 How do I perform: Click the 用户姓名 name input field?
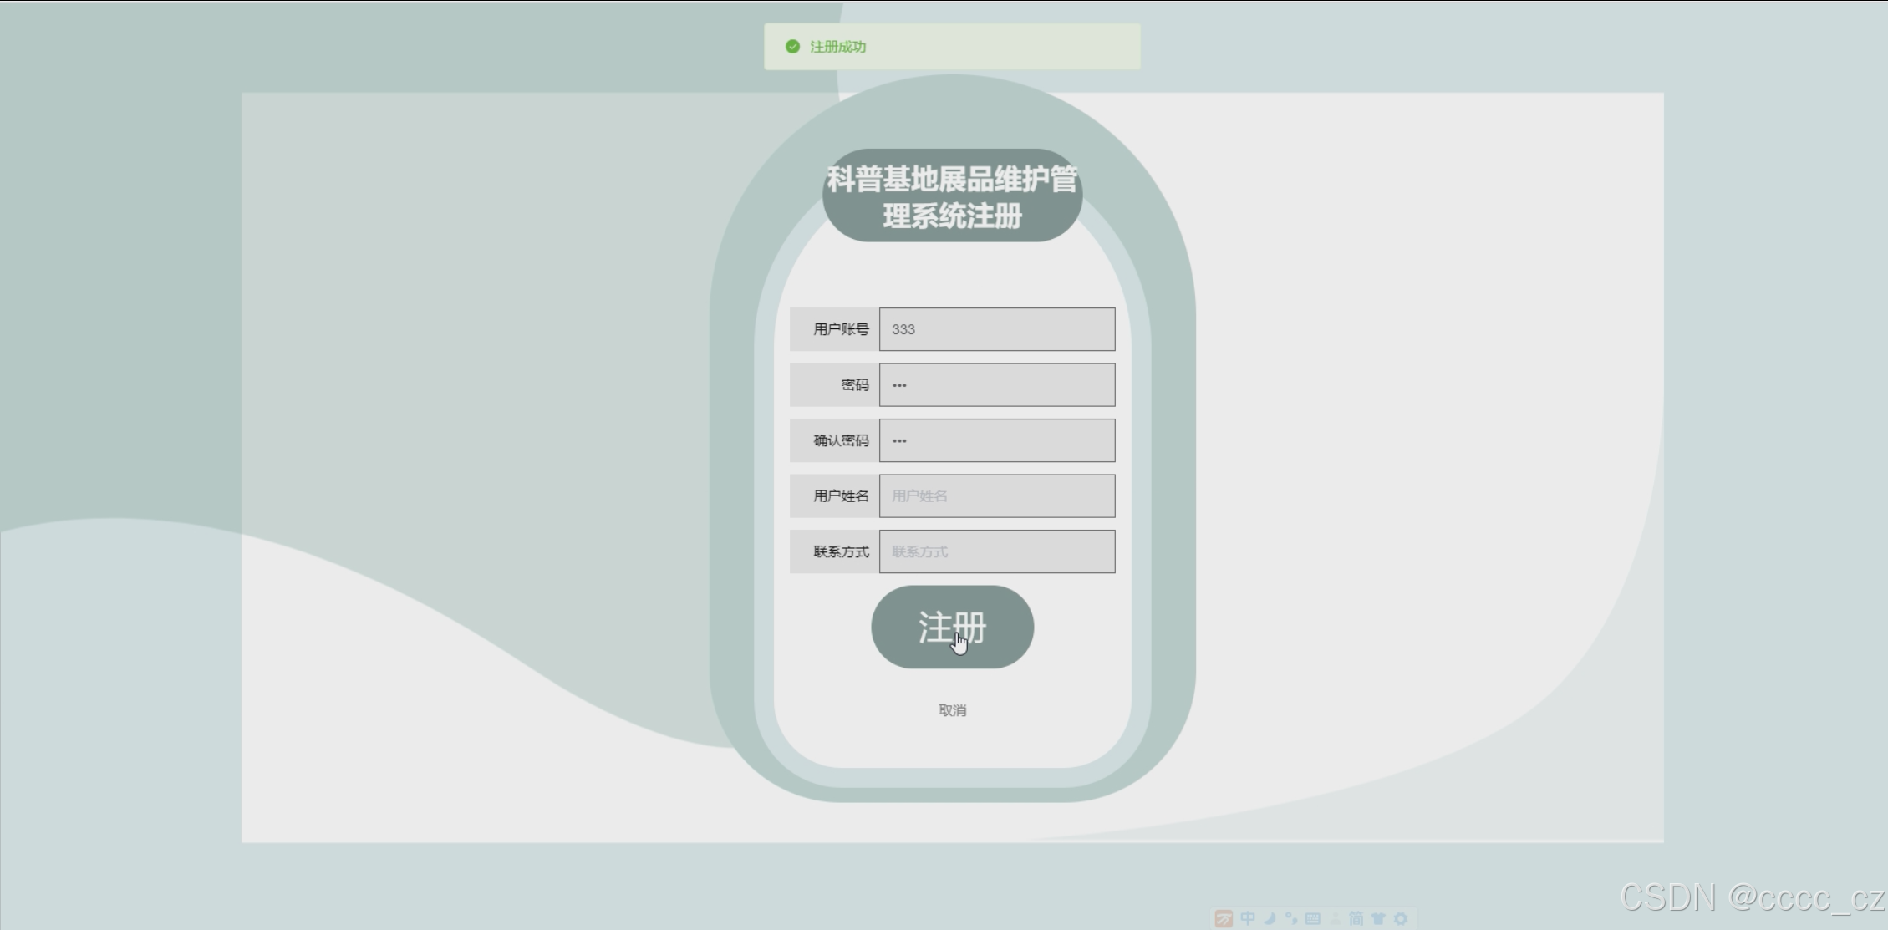tap(996, 496)
